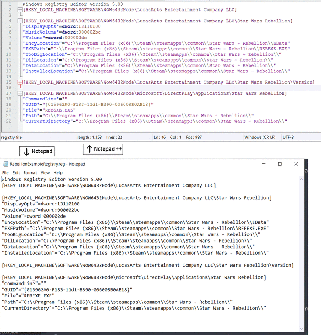This screenshot has width=321, height=335.
Task: Open the Format menu in Notepad
Action: click(30, 173)
